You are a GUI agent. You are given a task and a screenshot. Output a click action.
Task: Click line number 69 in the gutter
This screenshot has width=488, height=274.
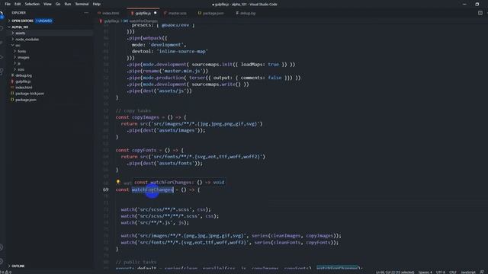(106, 190)
